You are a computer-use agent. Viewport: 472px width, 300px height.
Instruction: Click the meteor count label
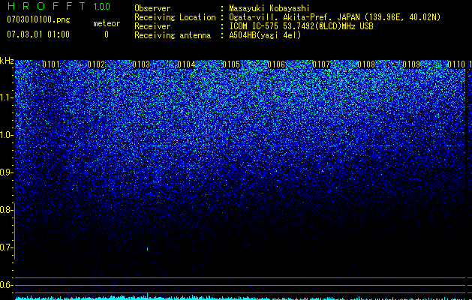pos(107,23)
